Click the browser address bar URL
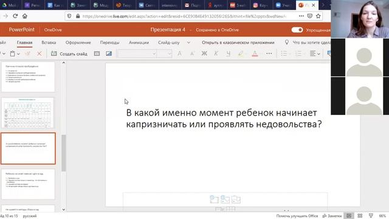 click(184, 16)
